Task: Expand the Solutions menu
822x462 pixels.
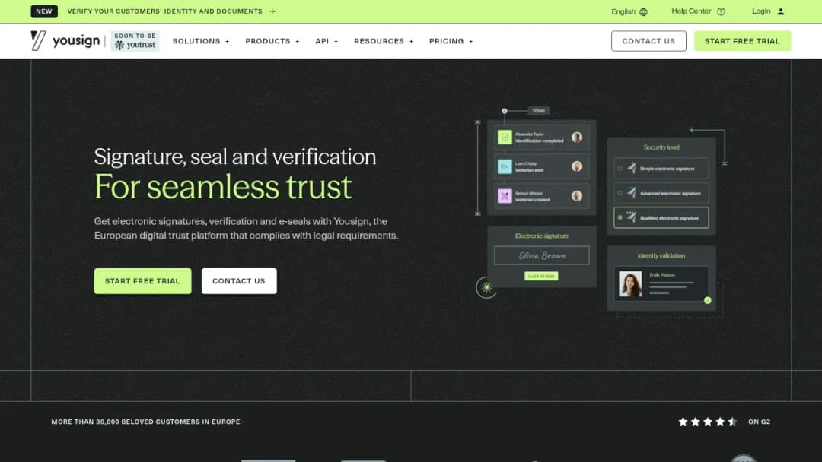Action: point(201,41)
